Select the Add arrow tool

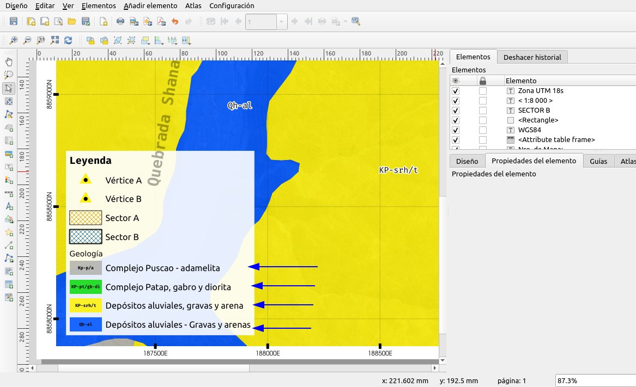pyautogui.click(x=9, y=245)
